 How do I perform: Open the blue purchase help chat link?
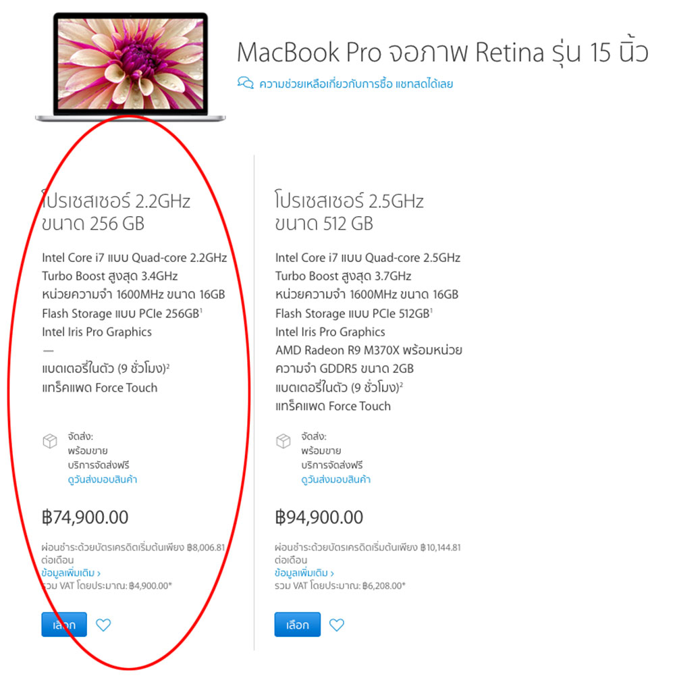(x=356, y=84)
